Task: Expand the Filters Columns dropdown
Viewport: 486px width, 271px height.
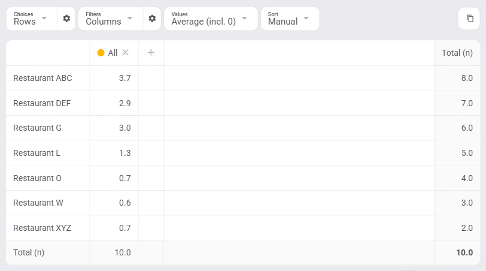Action: pyautogui.click(x=111, y=19)
